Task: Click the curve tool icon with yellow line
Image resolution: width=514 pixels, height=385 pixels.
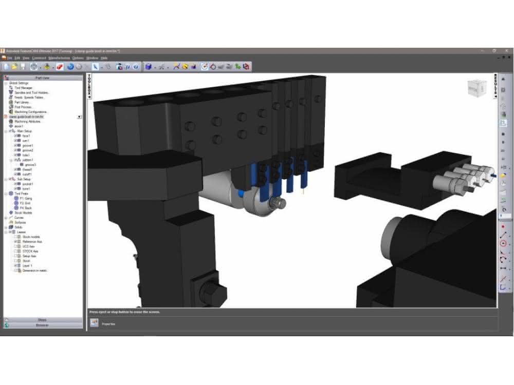Action: point(176,67)
